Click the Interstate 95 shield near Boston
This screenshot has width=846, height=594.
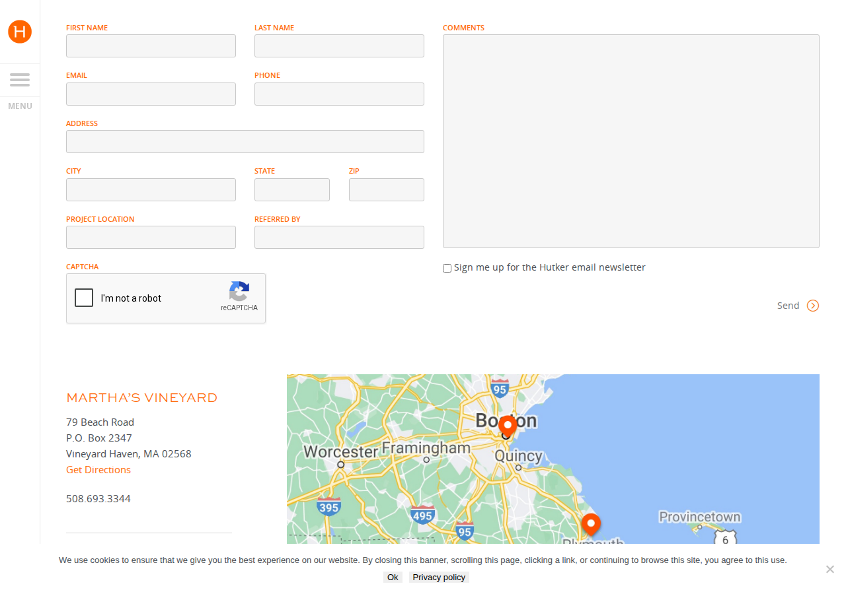[x=500, y=388]
